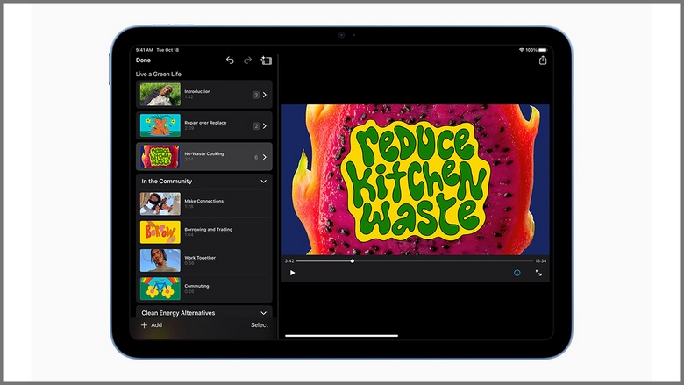Choose the Commuting bicycle thumbnail
The height and width of the screenshot is (385, 684).
pos(160,289)
